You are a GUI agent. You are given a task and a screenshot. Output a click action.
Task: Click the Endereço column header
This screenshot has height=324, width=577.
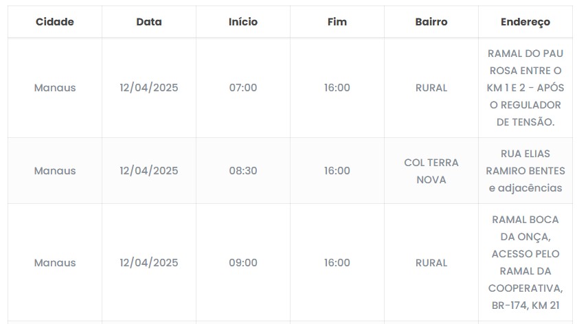pos(525,22)
